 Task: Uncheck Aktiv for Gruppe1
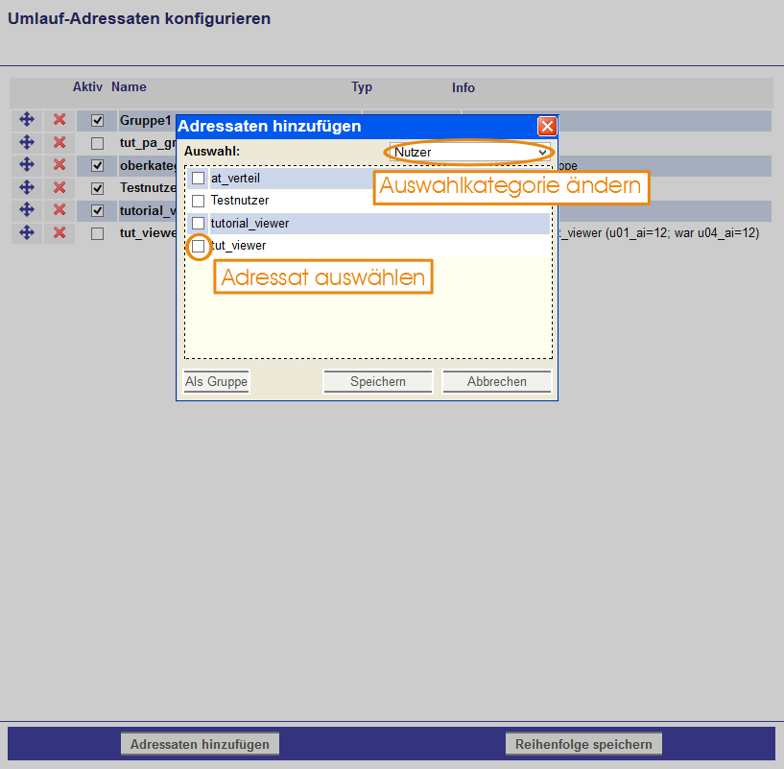[x=98, y=121]
